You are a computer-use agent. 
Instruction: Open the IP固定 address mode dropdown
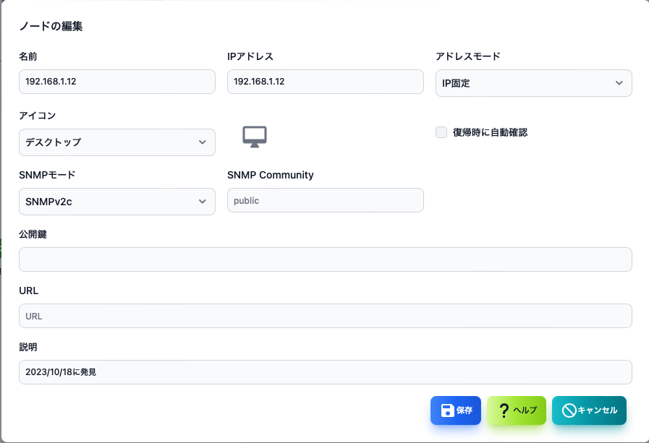[x=533, y=83]
